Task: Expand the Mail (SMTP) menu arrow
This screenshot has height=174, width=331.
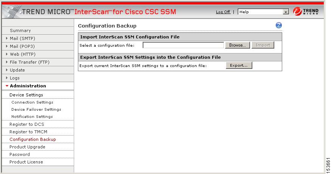Action: click(x=7, y=38)
